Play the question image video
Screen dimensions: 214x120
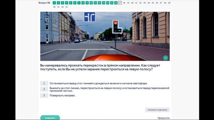[166, 58]
